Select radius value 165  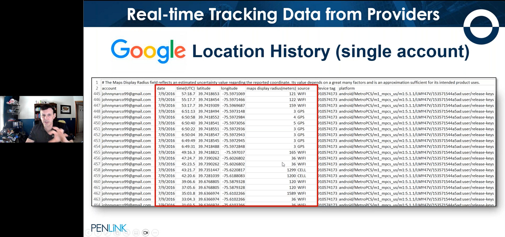pyautogui.click(x=292, y=152)
